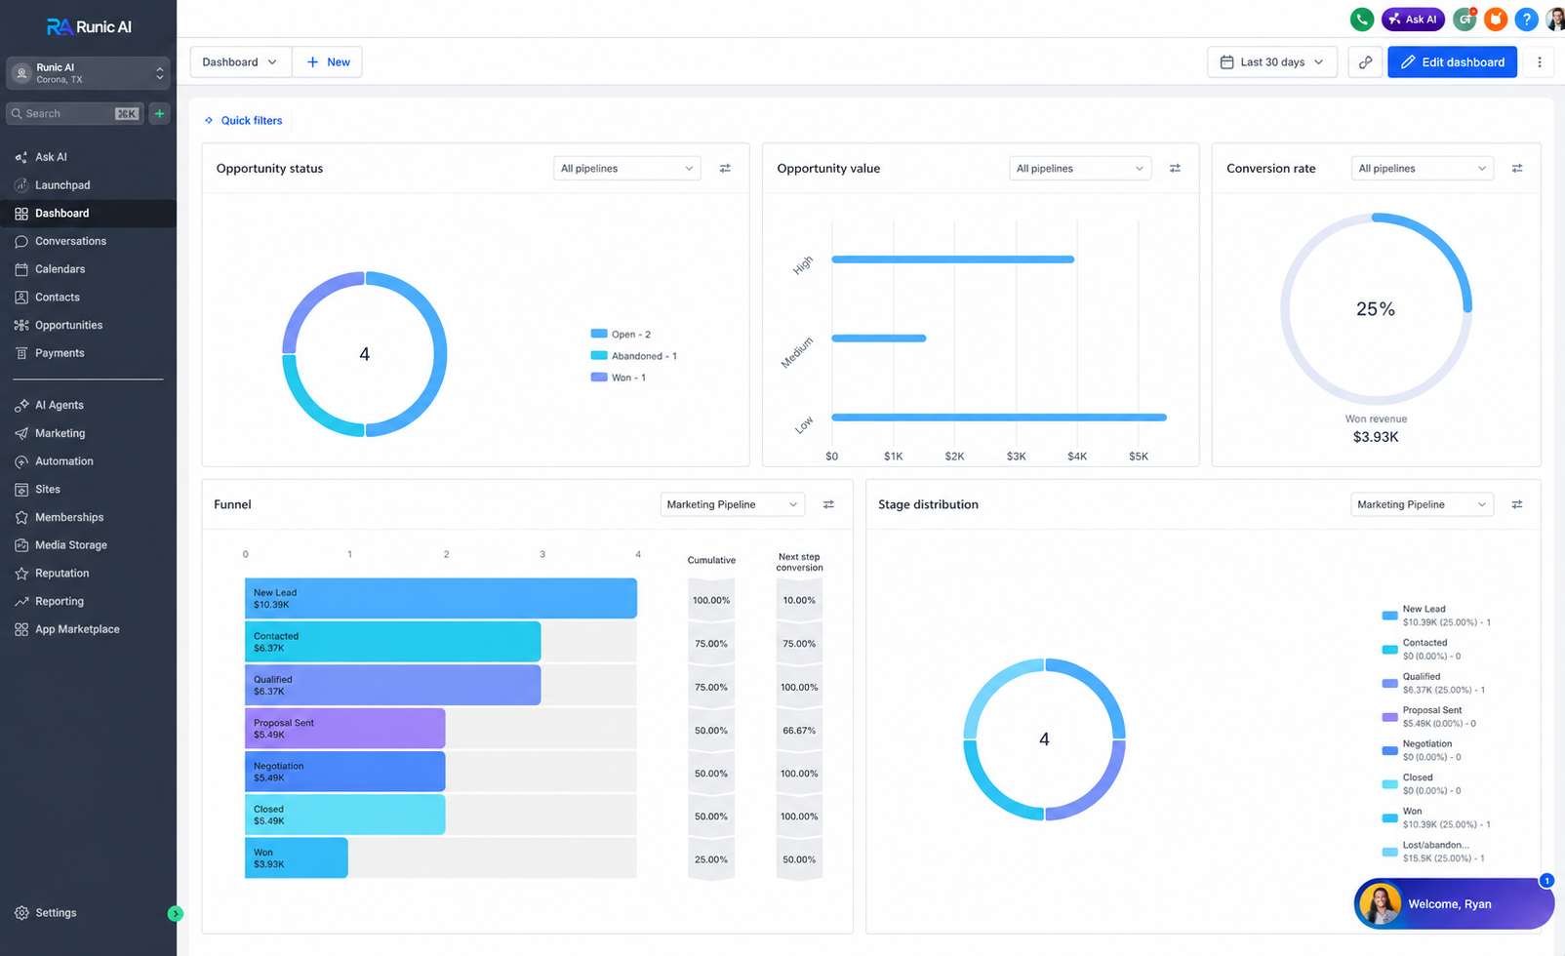This screenshot has height=956, width=1565.
Task: Open Conversion rate widget filter settings icon
Action: coord(1516,168)
